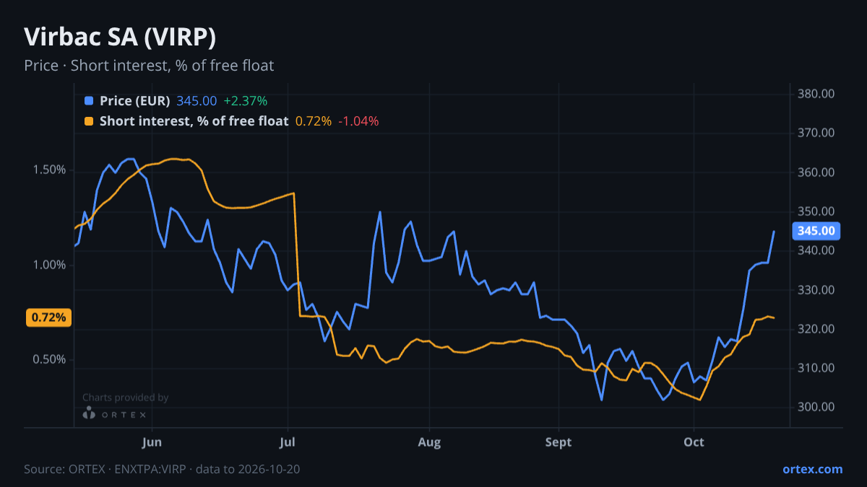Click the orange Short interest legend swatch

(x=89, y=121)
